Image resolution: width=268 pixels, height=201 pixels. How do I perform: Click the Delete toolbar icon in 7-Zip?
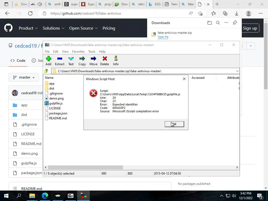pos(105,61)
